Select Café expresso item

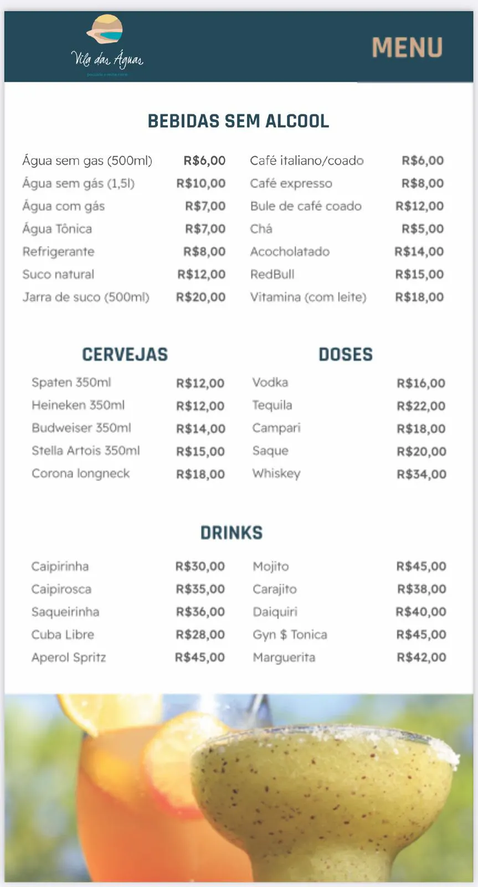click(291, 183)
